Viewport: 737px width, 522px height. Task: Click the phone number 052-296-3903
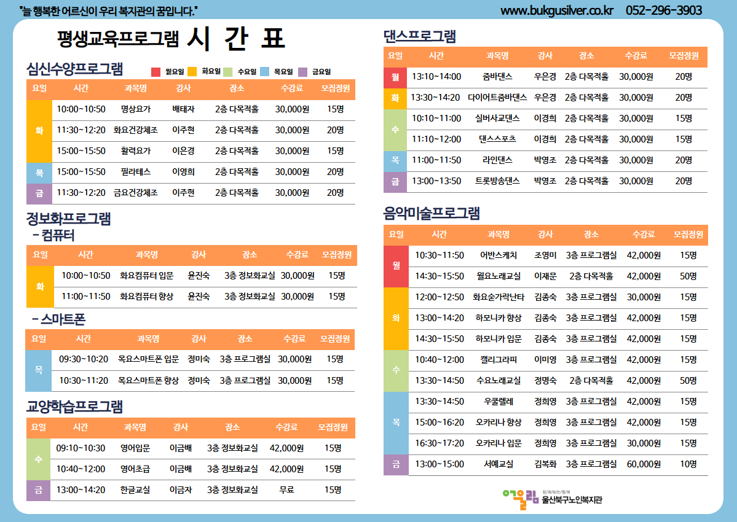pos(663,10)
